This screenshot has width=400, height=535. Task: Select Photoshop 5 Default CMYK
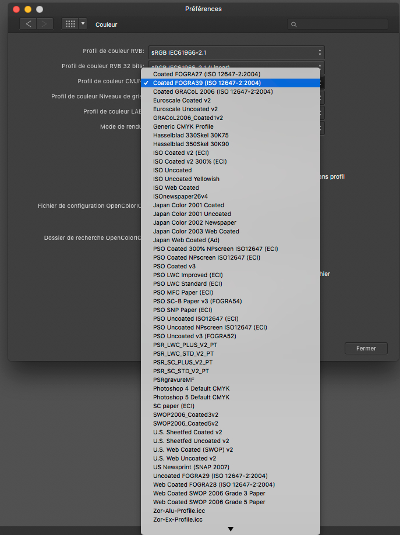tap(231, 398)
